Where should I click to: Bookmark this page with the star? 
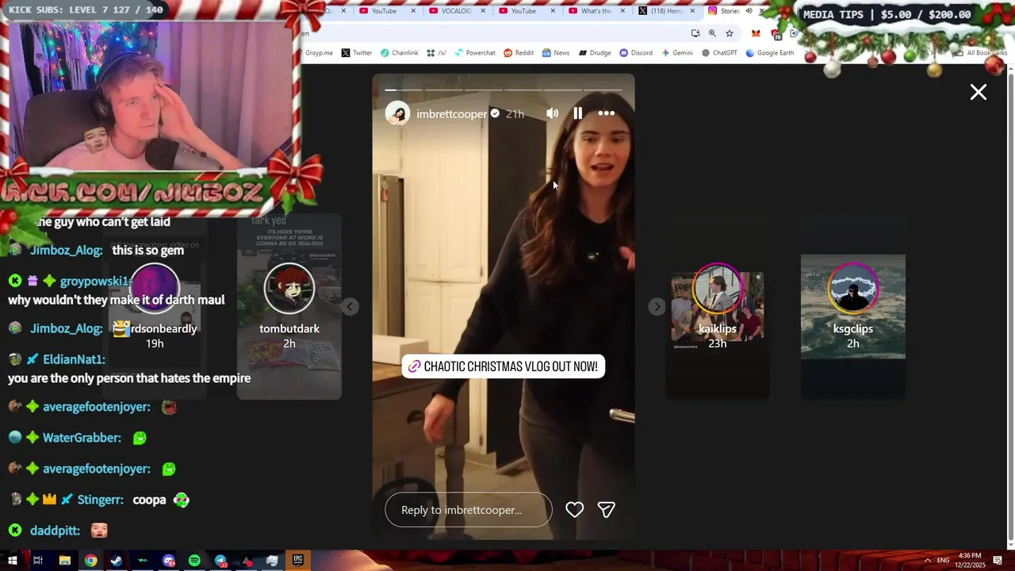(x=730, y=33)
